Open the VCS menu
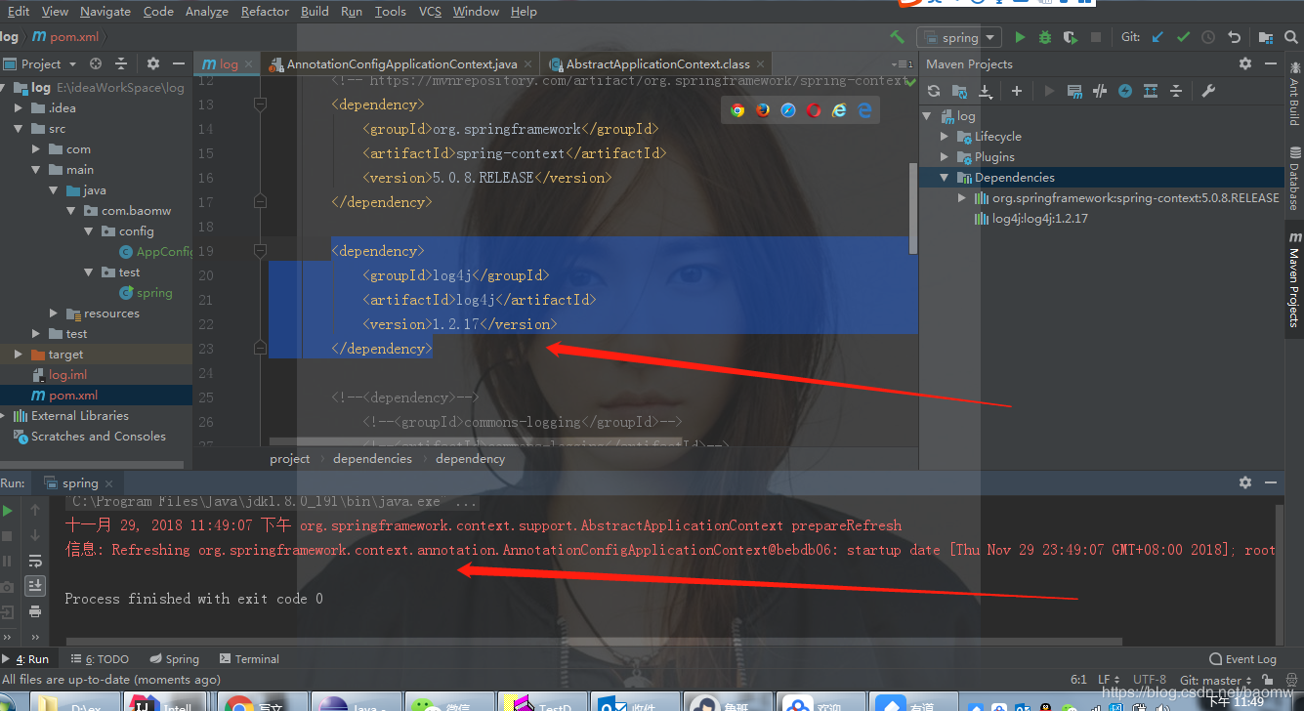This screenshot has height=711, width=1304. pos(430,12)
